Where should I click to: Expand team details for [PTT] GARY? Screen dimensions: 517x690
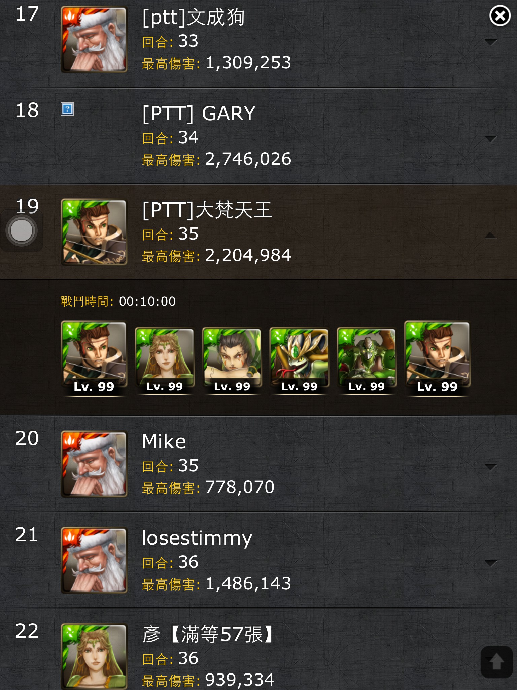coord(490,139)
